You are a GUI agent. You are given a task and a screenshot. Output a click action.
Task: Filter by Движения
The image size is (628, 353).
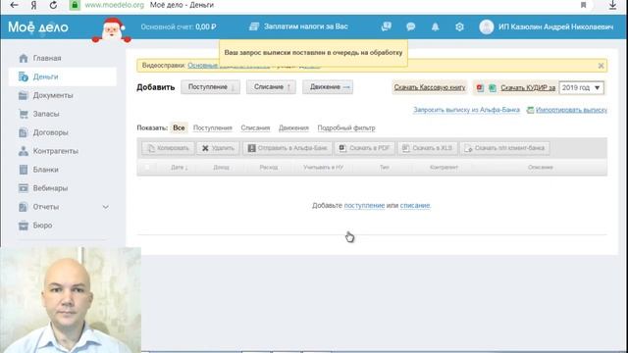[293, 127]
